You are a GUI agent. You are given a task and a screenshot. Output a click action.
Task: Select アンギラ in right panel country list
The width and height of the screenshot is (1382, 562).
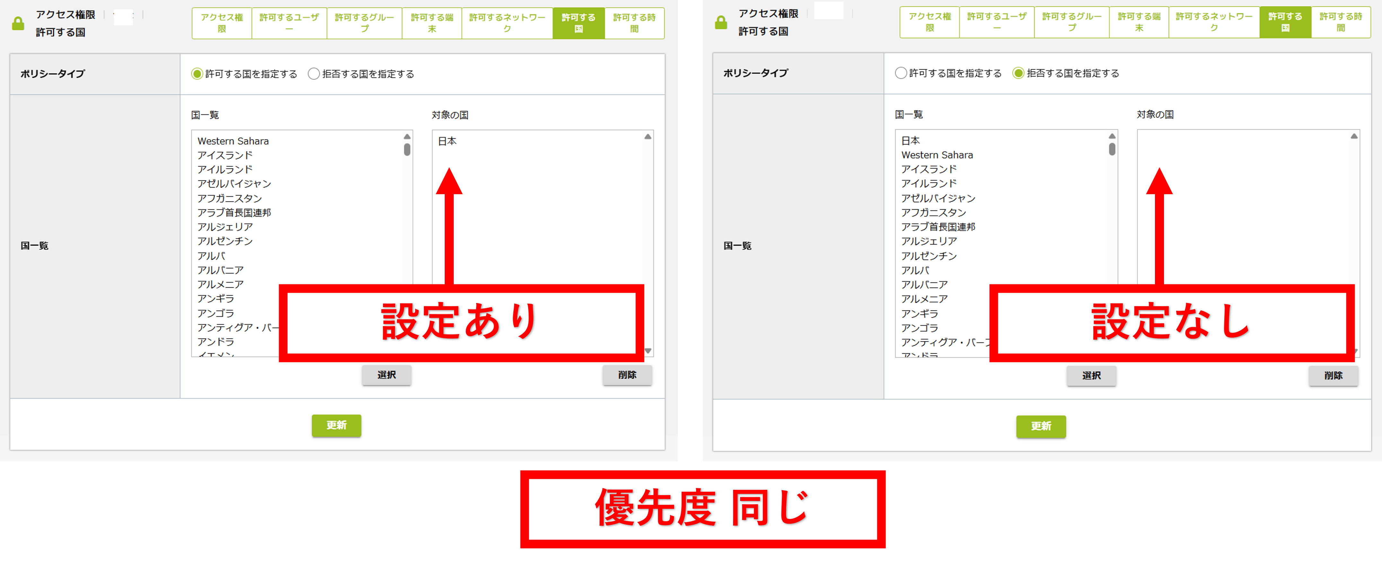point(920,314)
